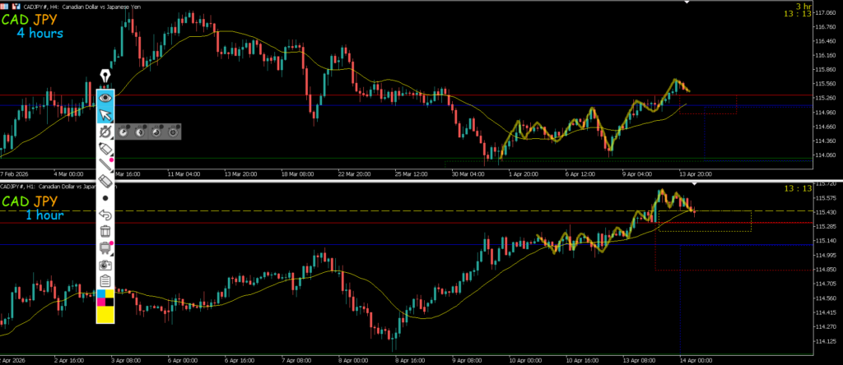Select the highlighter marker tool
The height and width of the screenshot is (365, 843).
tap(105, 148)
